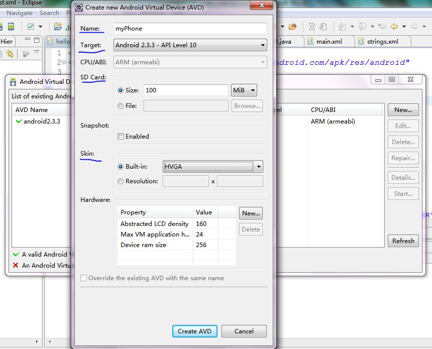Screen dimensions: 432x349
Task: Switch to strings.xml editor tab
Action: click(383, 41)
